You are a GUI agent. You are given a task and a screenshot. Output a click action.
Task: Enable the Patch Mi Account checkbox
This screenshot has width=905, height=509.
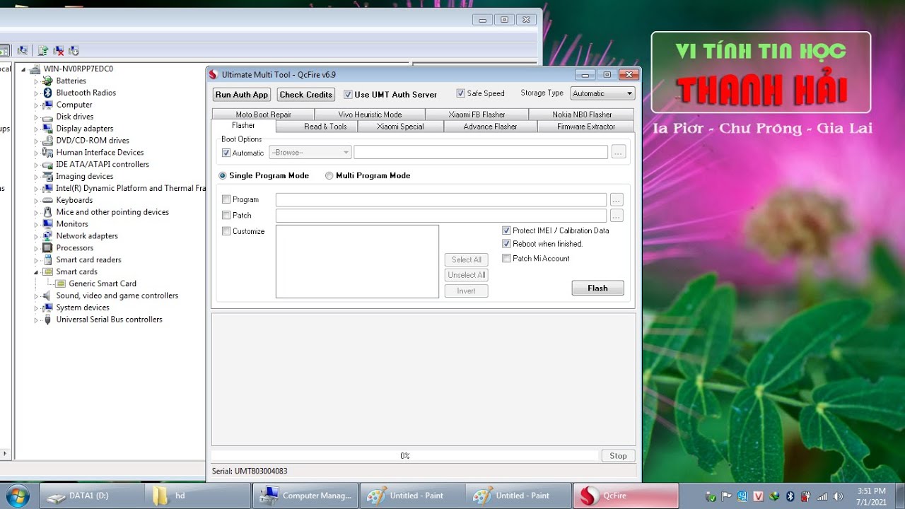(x=506, y=259)
